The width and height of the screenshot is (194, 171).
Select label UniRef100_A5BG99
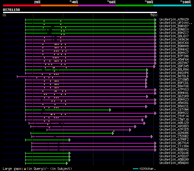coord(174,159)
